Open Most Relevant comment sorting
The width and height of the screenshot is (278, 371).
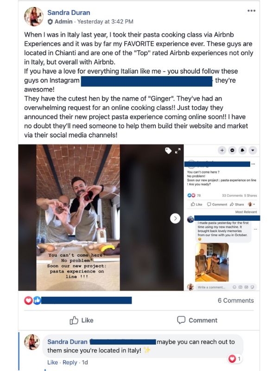tap(246, 212)
